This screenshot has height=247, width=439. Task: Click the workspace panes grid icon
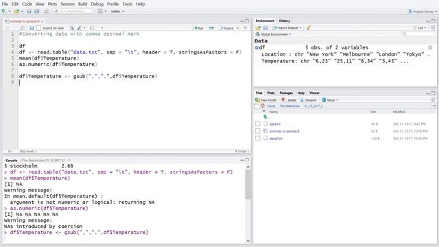point(100,11)
